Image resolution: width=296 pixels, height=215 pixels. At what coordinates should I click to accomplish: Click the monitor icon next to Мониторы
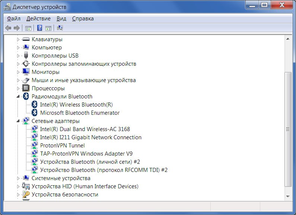pos(26,72)
